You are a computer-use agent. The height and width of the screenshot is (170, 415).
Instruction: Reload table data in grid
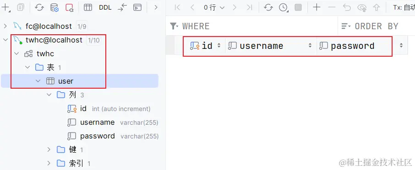point(268,7)
